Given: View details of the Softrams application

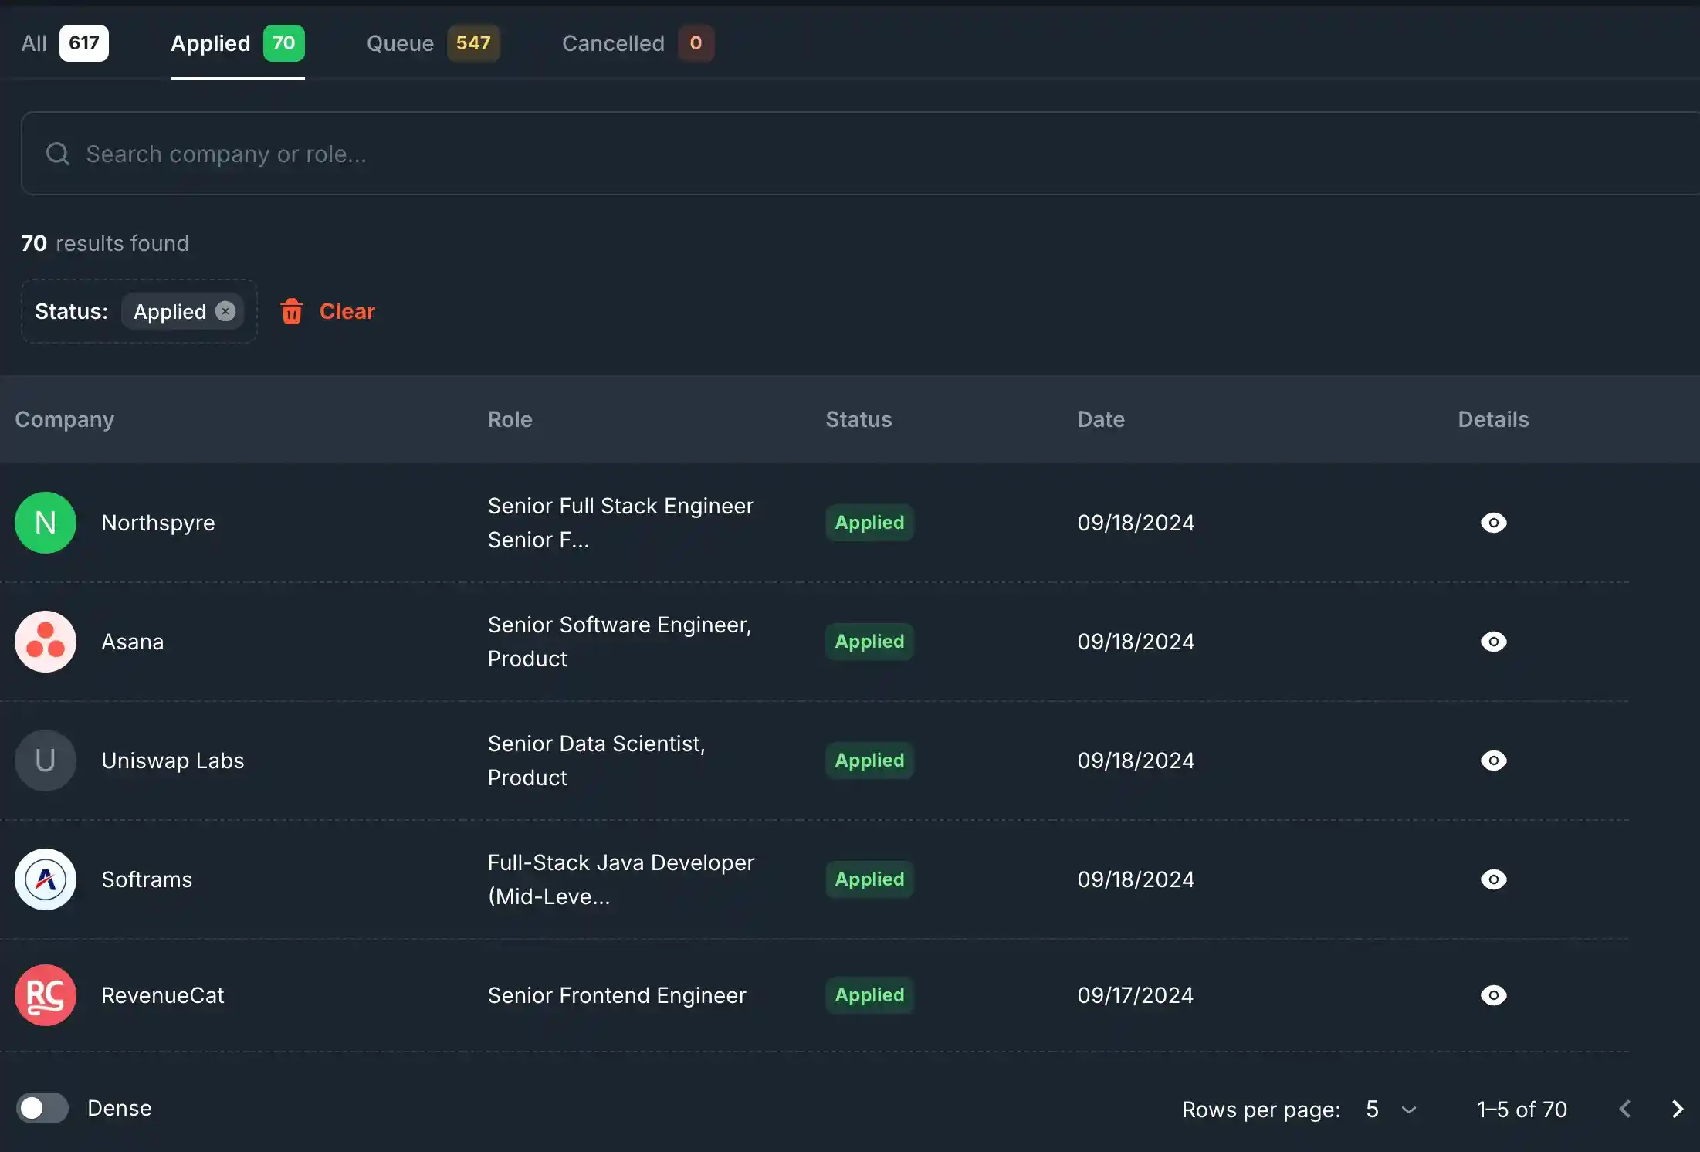Looking at the screenshot, I should coord(1492,879).
